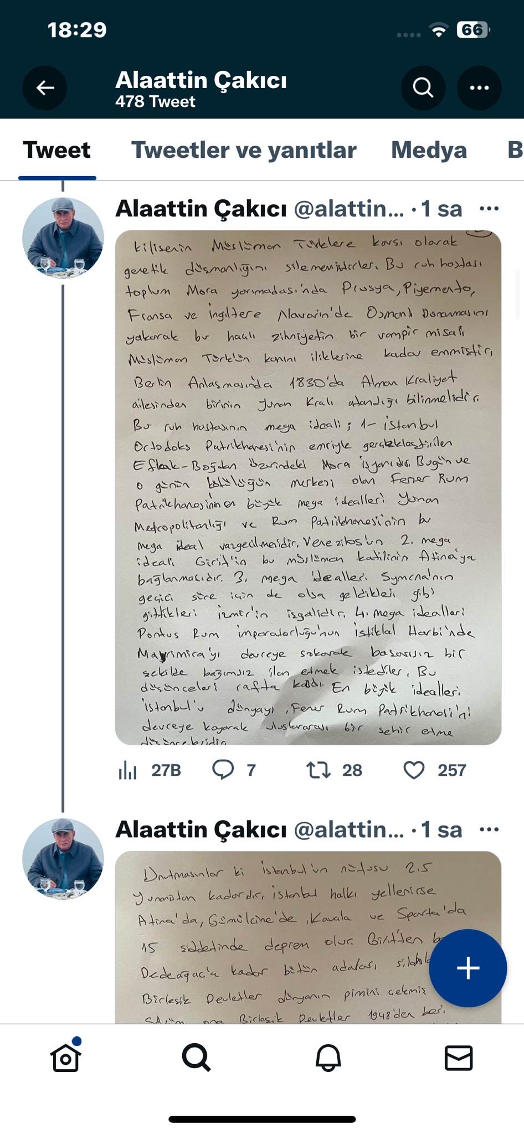The image size is (524, 1134).
Task: Switch to the Medya tab
Action: pos(429,150)
